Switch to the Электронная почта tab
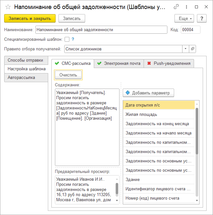 tap(119, 64)
